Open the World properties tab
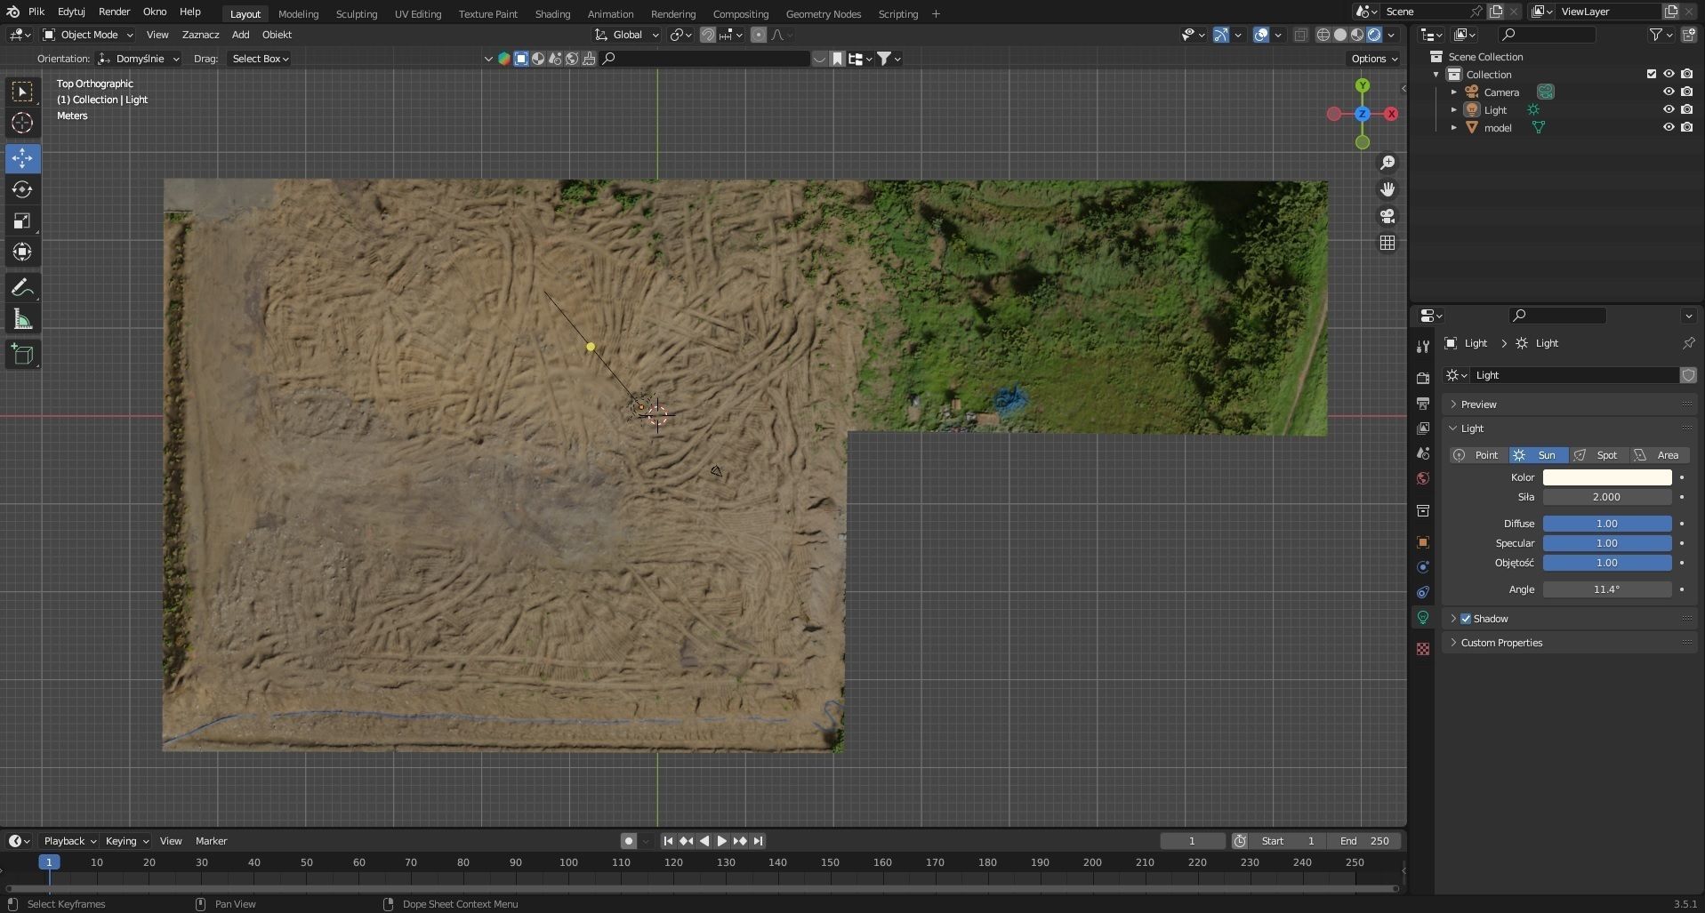The width and height of the screenshot is (1705, 913). [x=1423, y=478]
